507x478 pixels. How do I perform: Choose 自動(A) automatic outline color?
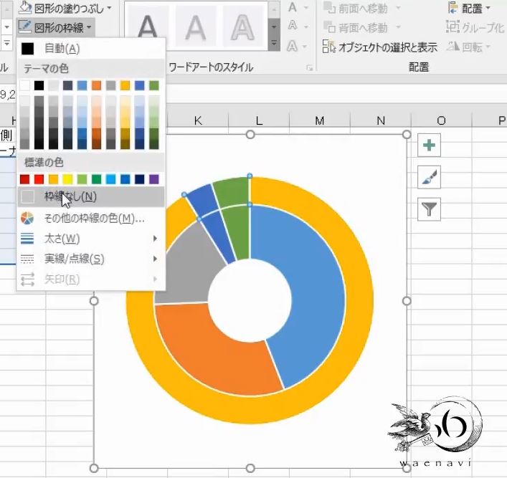(90, 49)
